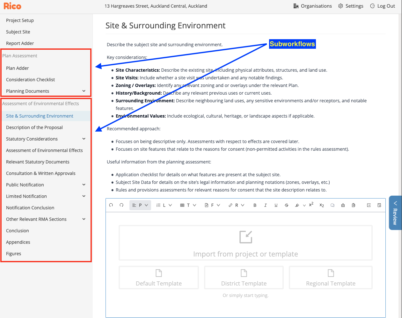Viewport: 402px width, 318px height.
Task: Open the paragraph alignment P dropdown
Action: [x=140, y=205]
